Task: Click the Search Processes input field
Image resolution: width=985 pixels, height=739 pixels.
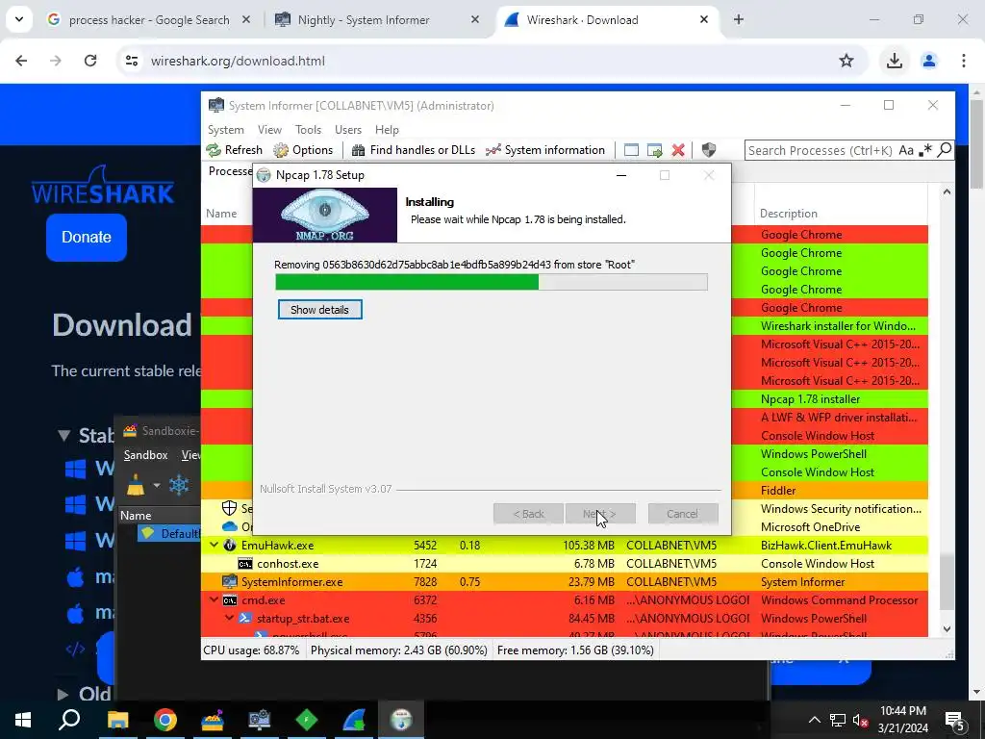Action: [x=820, y=150]
